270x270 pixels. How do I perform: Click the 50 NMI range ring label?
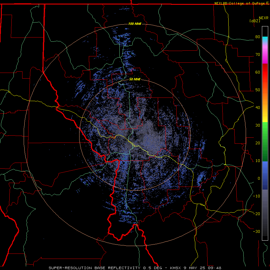pos(135,79)
